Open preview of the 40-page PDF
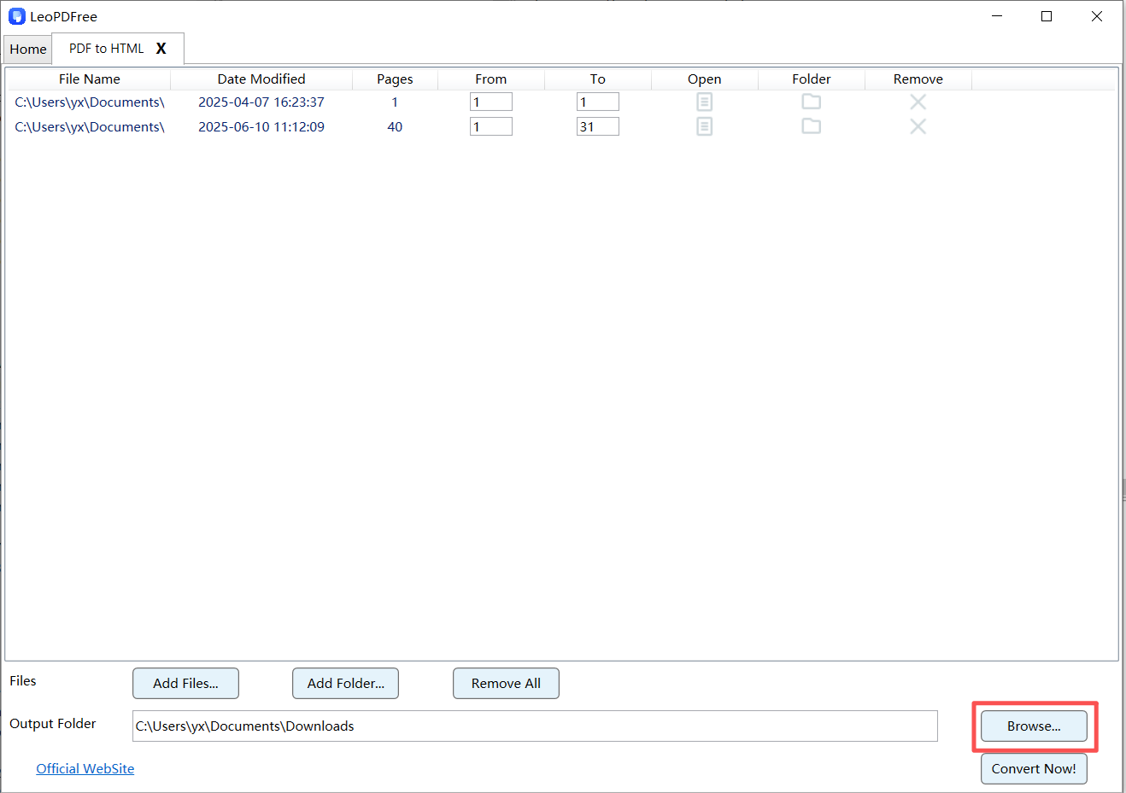The height and width of the screenshot is (793, 1126). [x=704, y=126]
